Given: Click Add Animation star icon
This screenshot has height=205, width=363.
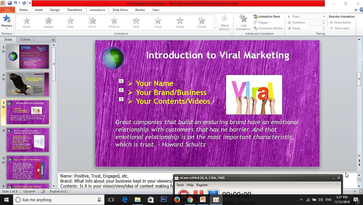Looking at the screenshot, I should click(243, 19).
